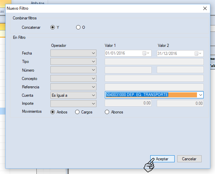Open calendar picker for start date 01/01/2016
Image resolution: width=215 pixels, height=174 pixels.
click(x=146, y=53)
